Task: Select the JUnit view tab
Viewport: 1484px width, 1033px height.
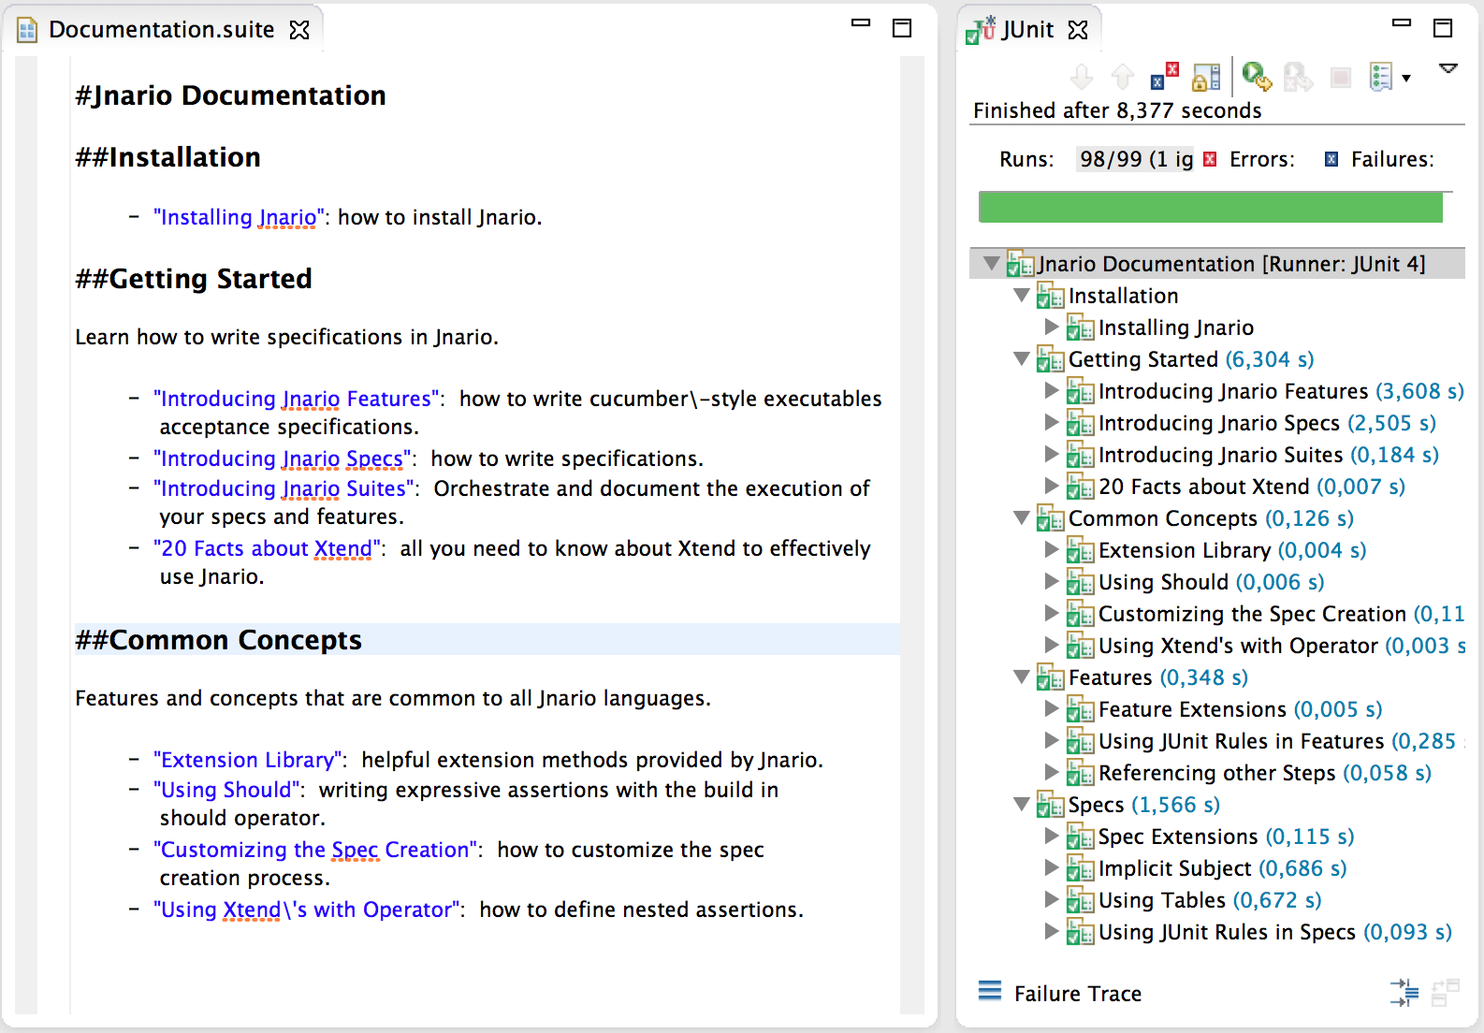Action: (1027, 30)
